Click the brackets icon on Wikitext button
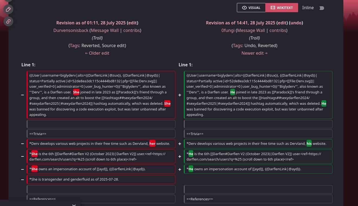 pyautogui.click(x=273, y=8)
